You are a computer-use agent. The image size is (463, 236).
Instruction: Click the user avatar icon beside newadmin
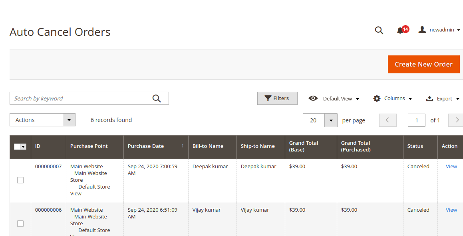422,29
